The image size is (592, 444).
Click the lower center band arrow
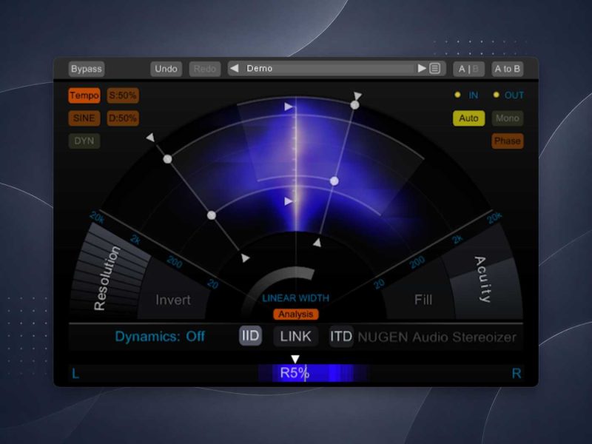(288, 201)
